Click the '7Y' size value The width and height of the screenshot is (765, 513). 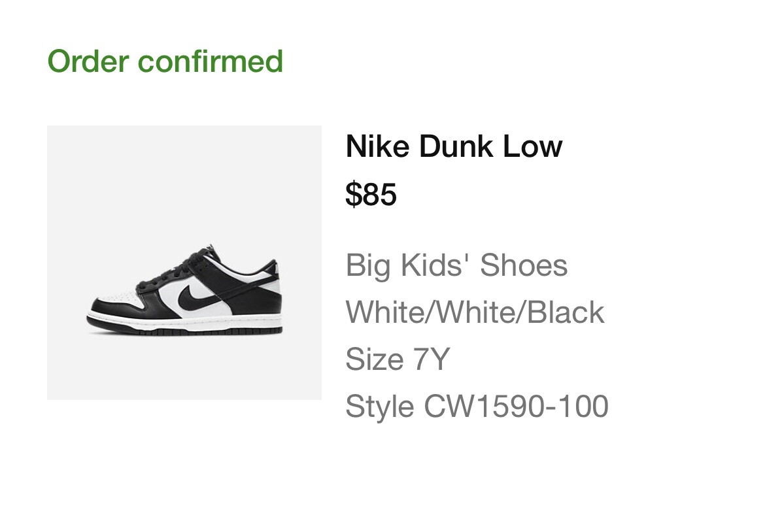[430, 359]
